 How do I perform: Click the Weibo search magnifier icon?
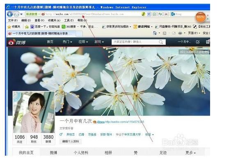tap(161, 42)
